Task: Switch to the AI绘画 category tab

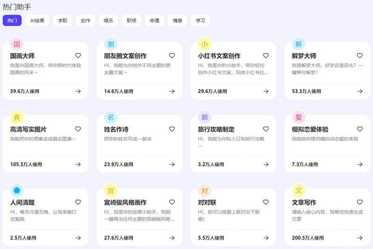Action: 37,20
